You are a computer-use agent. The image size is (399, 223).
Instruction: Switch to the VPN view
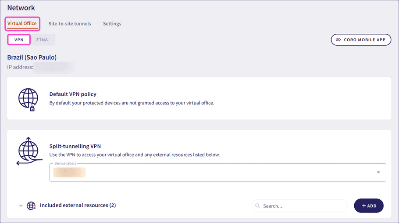pyautogui.click(x=19, y=40)
